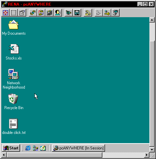Activate the pcANYWHERE [In Session] taskbar button
156x159 pixels.
[x=78, y=148]
